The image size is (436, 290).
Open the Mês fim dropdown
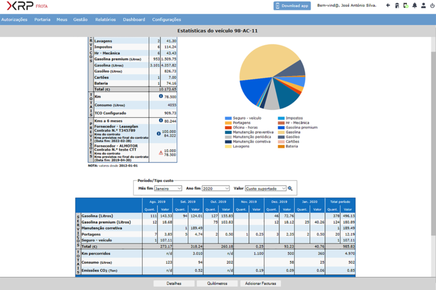coord(168,188)
